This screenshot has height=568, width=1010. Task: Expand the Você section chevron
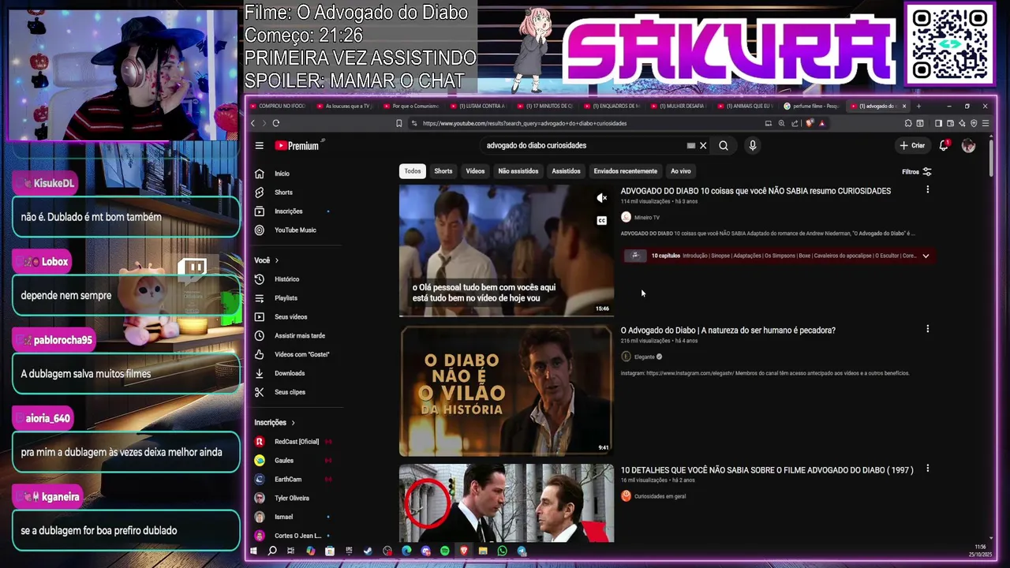point(276,260)
